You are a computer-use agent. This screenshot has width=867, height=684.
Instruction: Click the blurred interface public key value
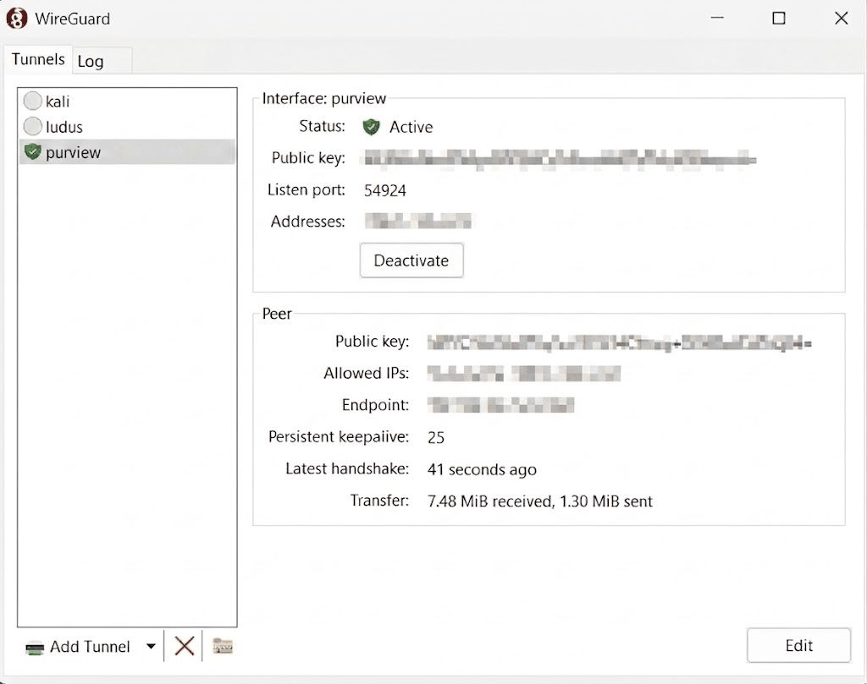click(x=561, y=159)
